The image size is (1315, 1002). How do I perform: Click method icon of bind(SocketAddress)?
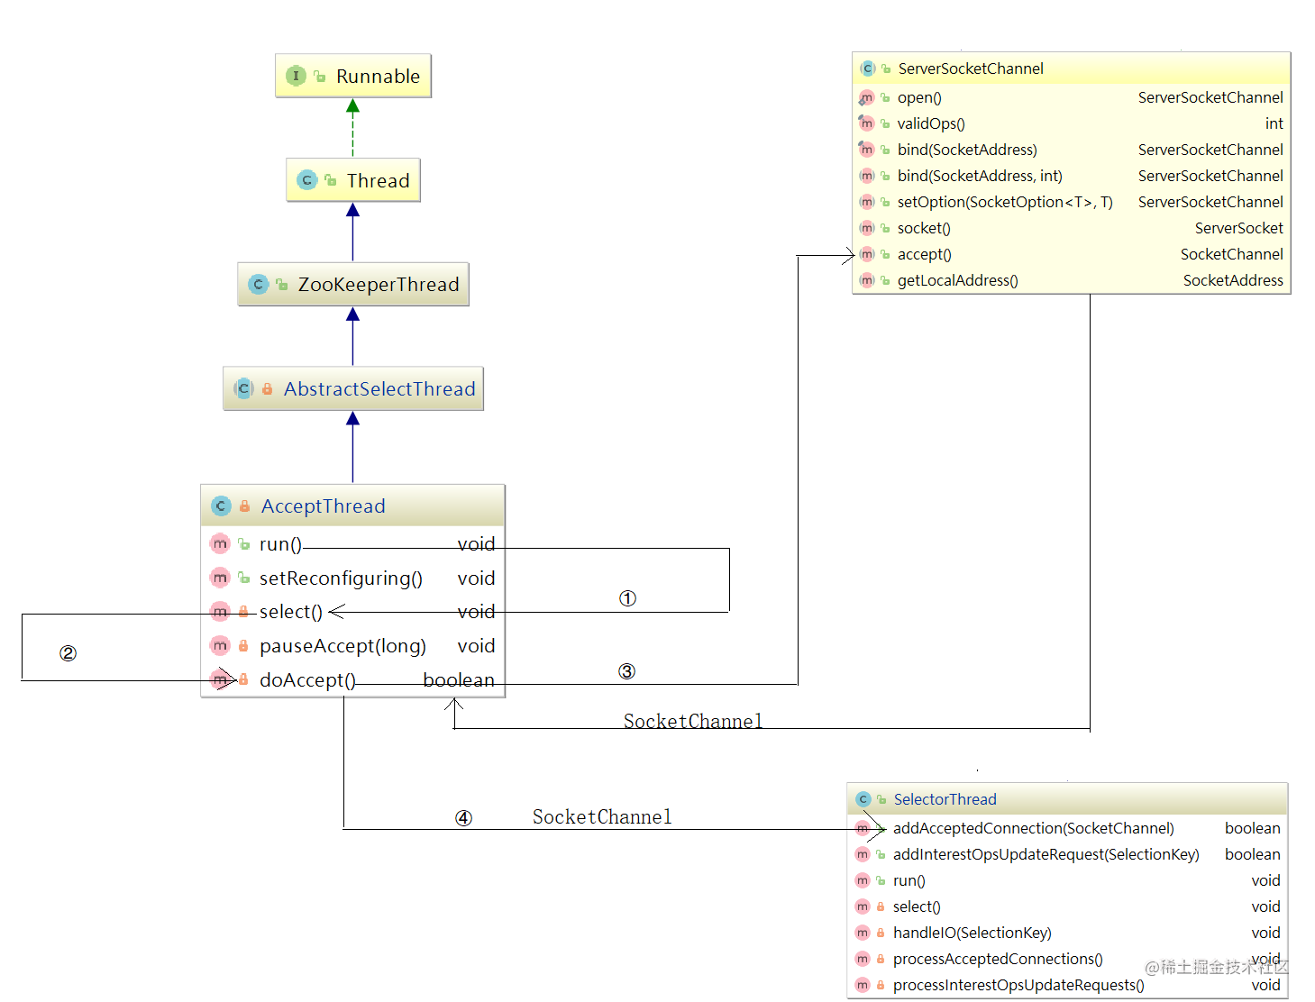(866, 150)
